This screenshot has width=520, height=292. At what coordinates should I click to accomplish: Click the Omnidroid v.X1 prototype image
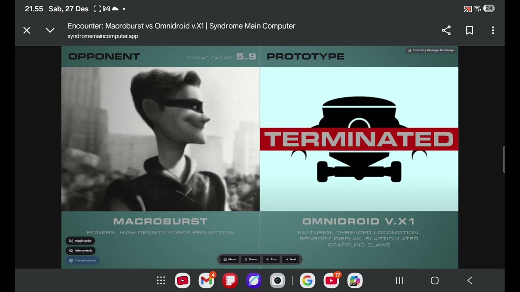click(x=359, y=139)
